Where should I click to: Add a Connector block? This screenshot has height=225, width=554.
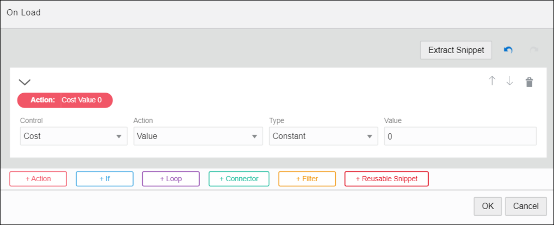[x=239, y=179]
